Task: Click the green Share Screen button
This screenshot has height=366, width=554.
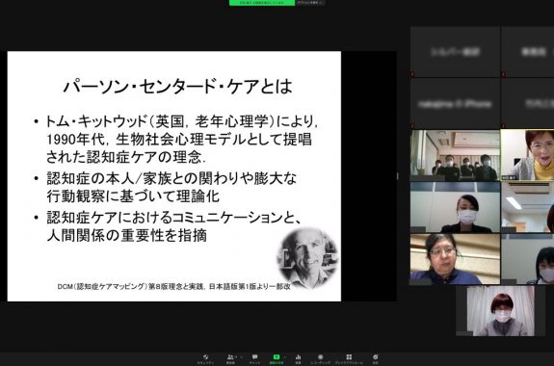Action: pos(277,359)
